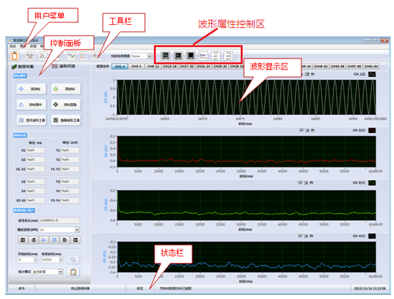Image resolution: width=394 pixels, height=299 pixels.
Task: Click the magnifier search button near time range
Action: tap(73, 260)
